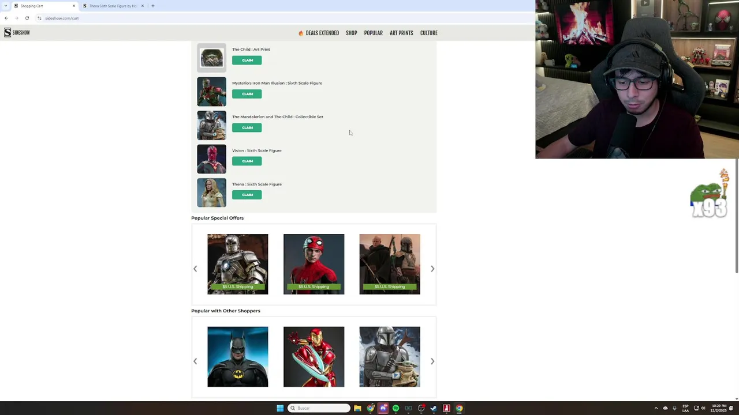Screen dimensions: 739x415
Task: Open the Spider-Man special offer image
Action: pyautogui.click(x=314, y=264)
